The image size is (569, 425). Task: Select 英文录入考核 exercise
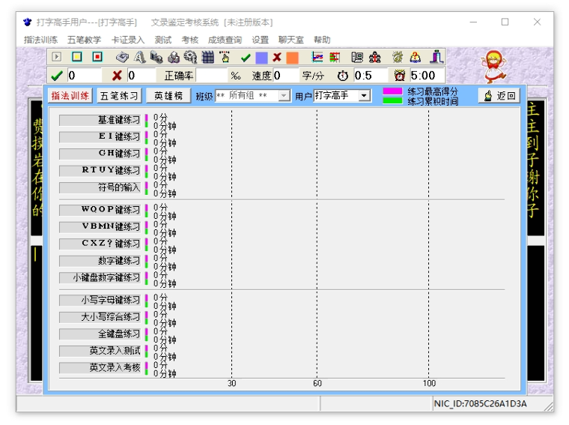click(x=100, y=368)
